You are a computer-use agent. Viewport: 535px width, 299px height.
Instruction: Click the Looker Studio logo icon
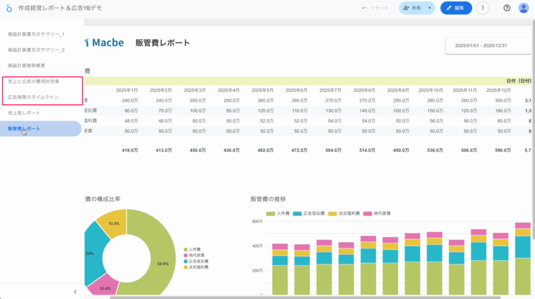coord(9,8)
